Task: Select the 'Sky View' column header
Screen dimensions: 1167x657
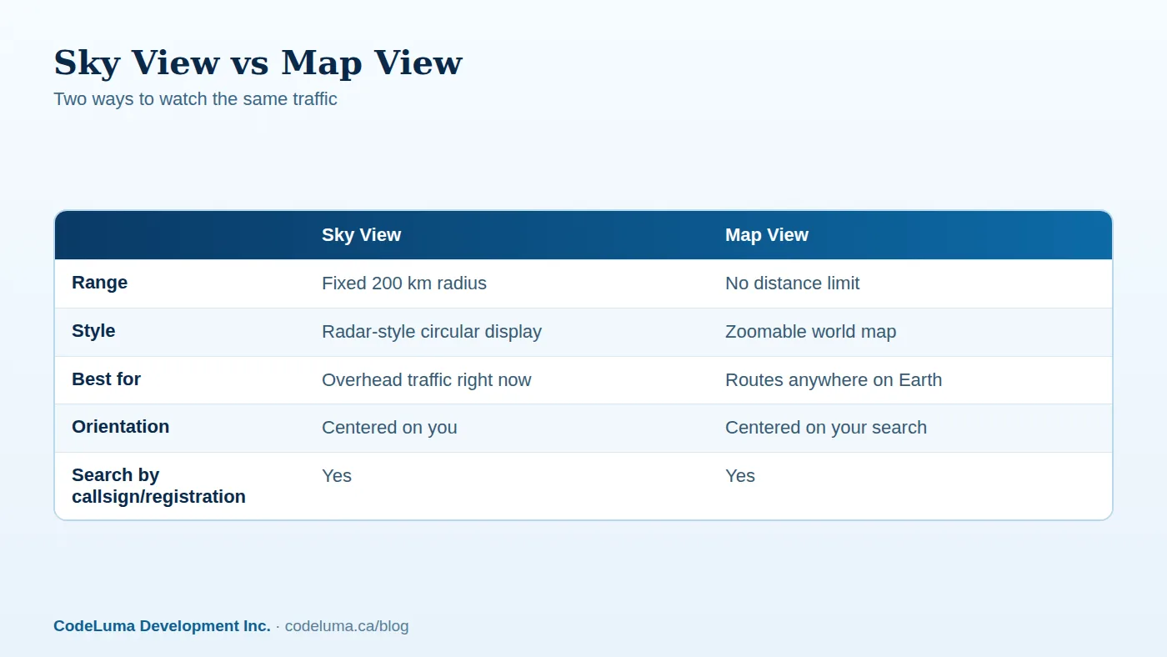Action: pyautogui.click(x=361, y=235)
